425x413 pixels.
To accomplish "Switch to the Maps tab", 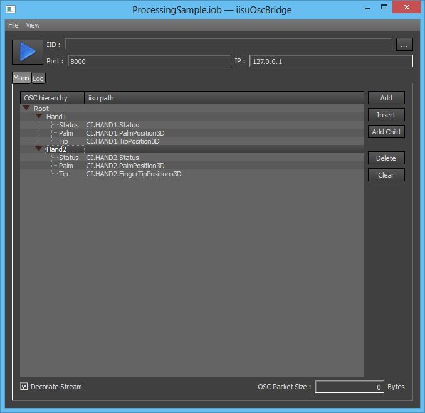I will click(x=21, y=78).
